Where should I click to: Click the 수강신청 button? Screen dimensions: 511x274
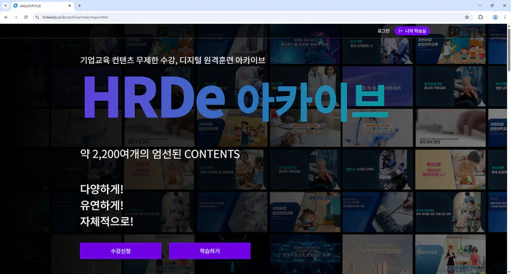click(121, 251)
